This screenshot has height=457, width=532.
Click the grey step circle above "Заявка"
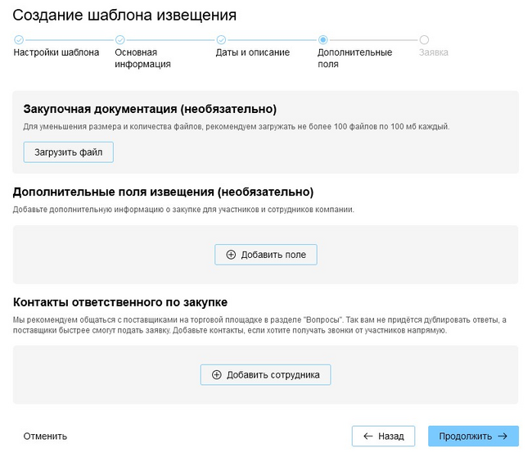[x=424, y=39]
